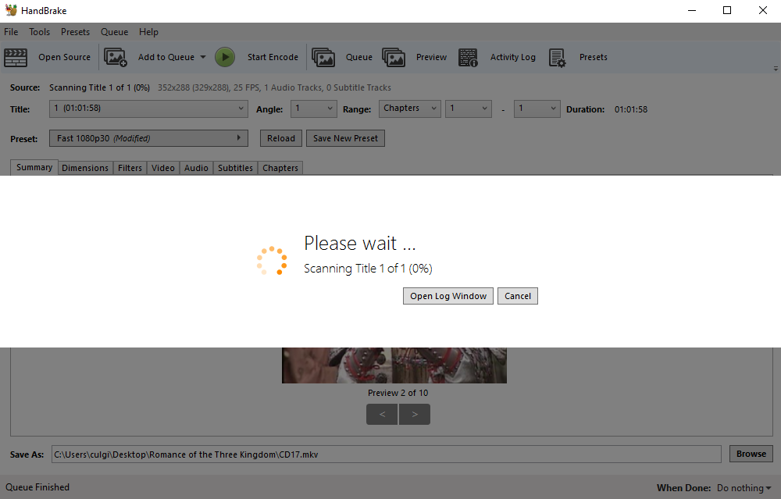Click the Open Log Window button

448,296
